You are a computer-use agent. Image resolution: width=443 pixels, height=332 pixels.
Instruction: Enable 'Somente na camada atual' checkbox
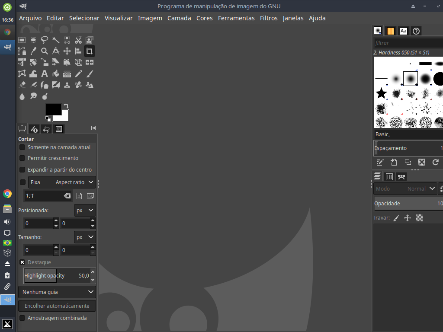22,147
